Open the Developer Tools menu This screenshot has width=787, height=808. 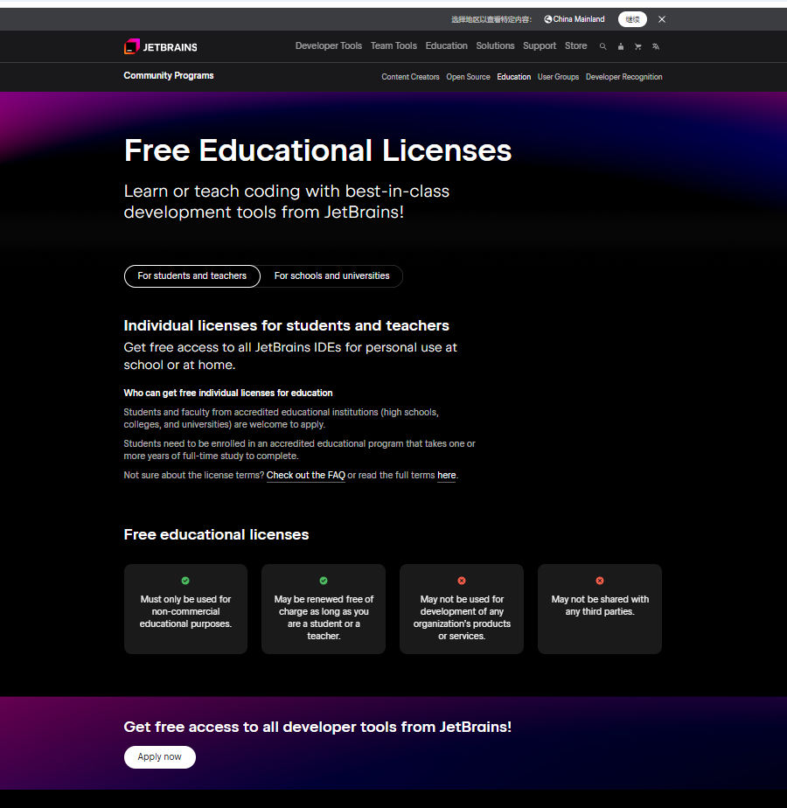(328, 45)
